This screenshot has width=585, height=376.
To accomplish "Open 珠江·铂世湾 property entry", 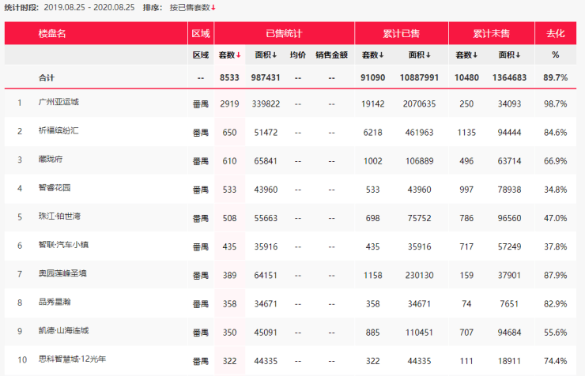I will [60, 216].
